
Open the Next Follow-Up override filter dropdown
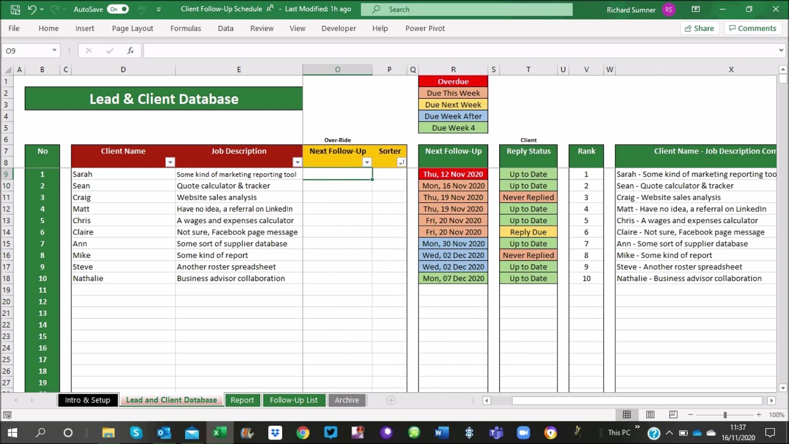pyautogui.click(x=367, y=162)
